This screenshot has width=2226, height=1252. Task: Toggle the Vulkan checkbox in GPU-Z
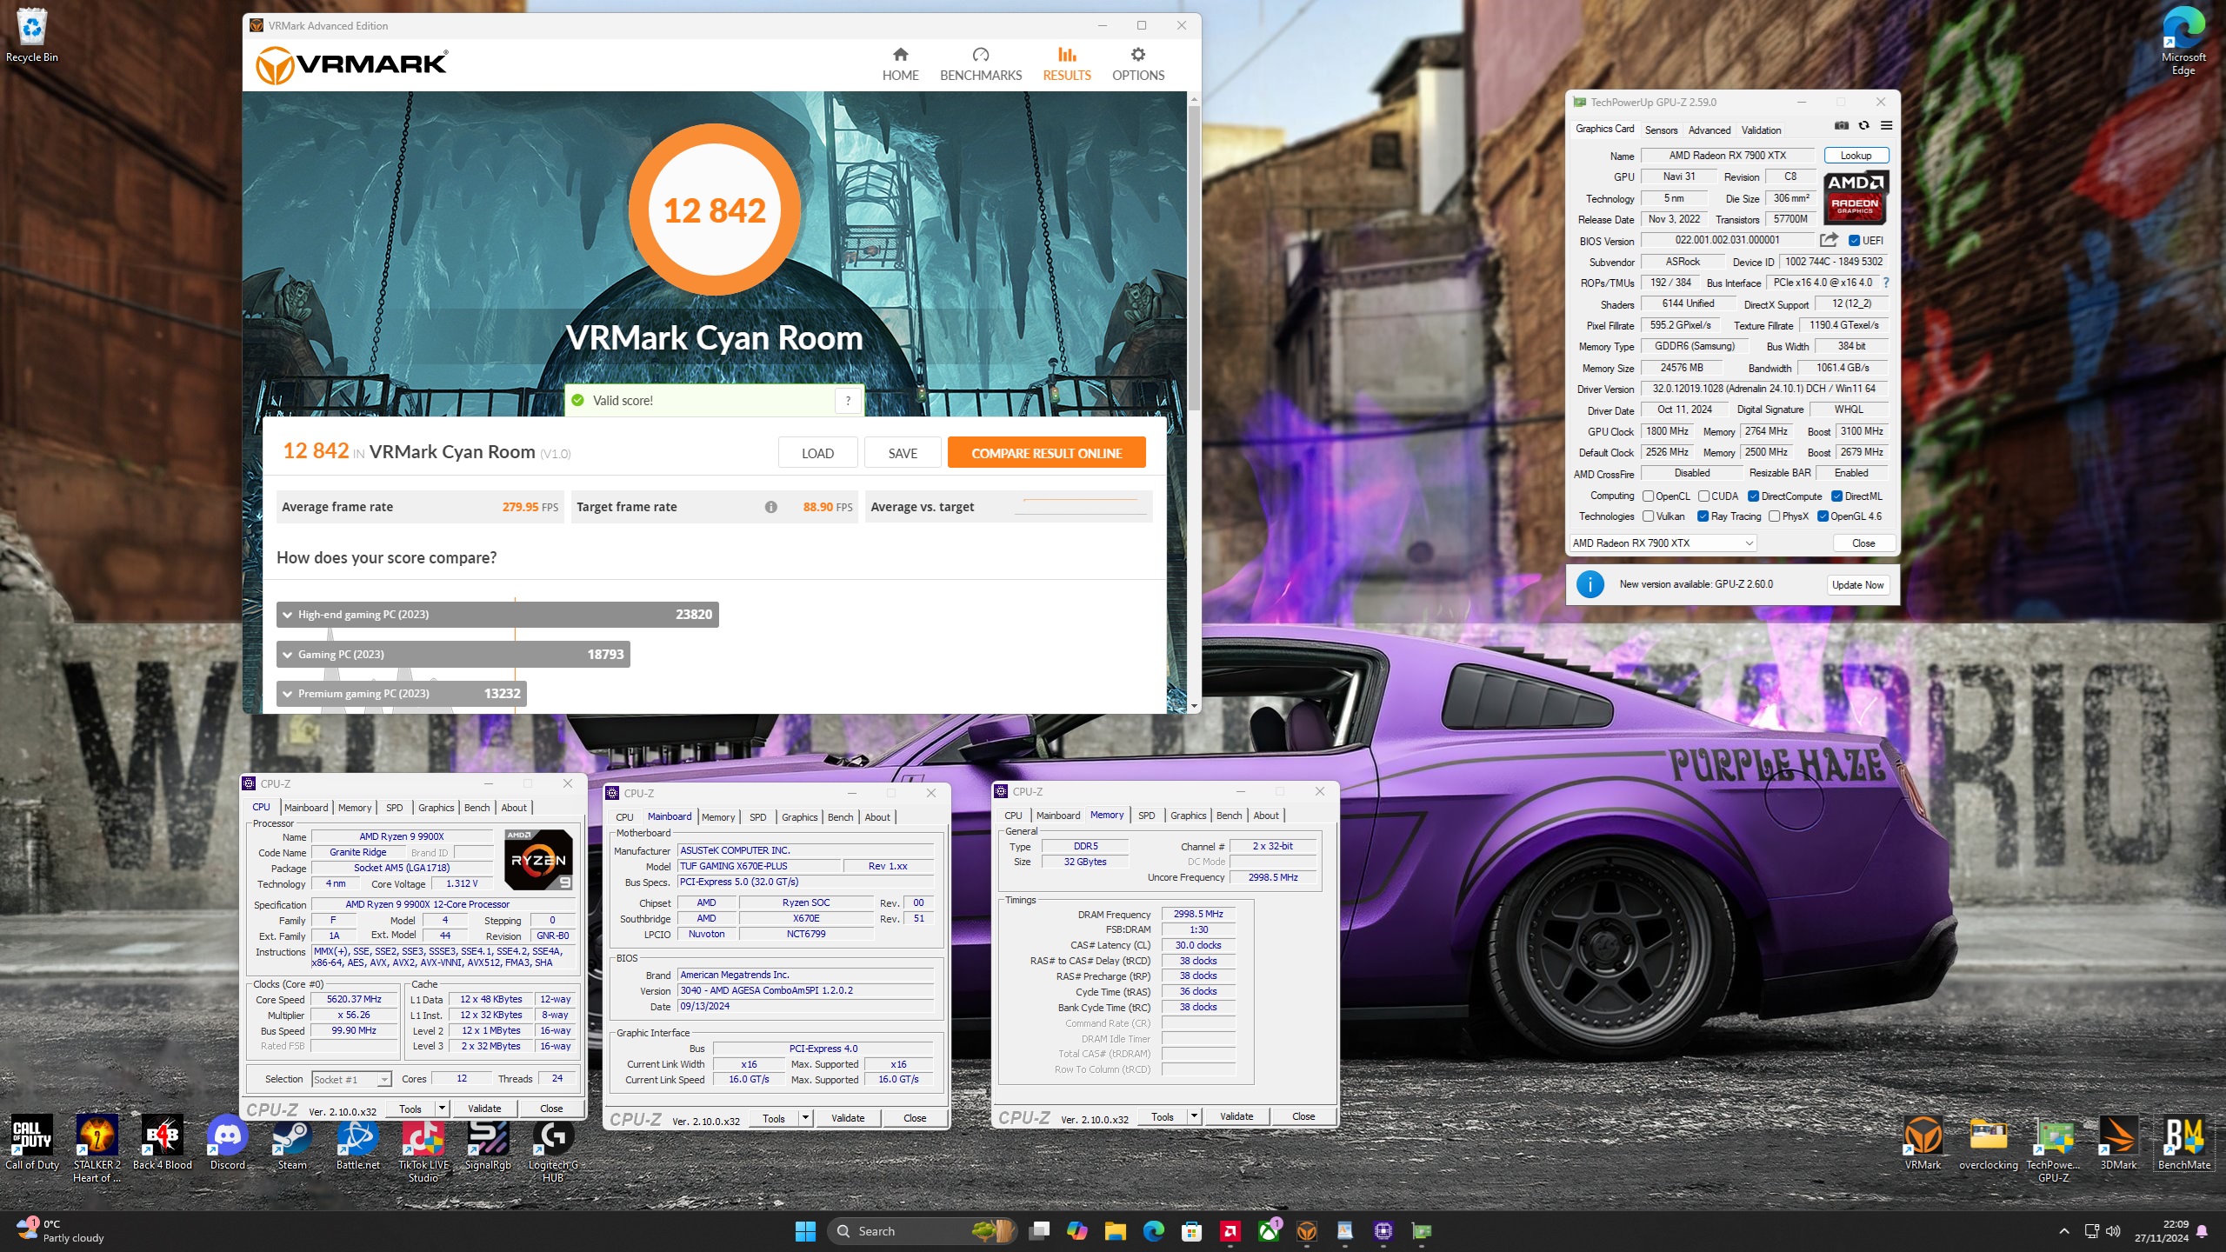(x=1648, y=516)
